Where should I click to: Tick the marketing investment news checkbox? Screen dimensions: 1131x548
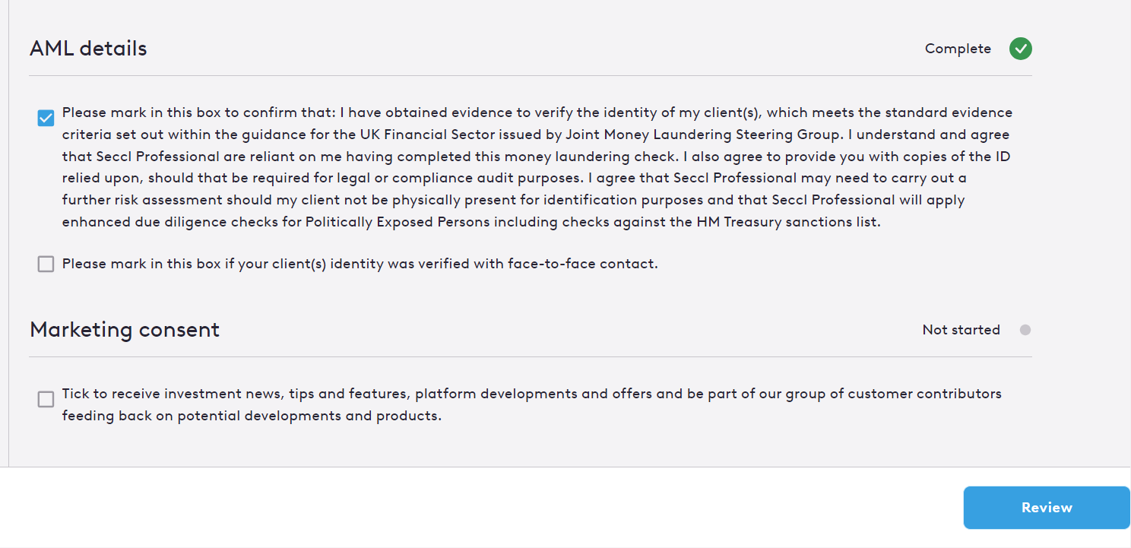coord(46,399)
